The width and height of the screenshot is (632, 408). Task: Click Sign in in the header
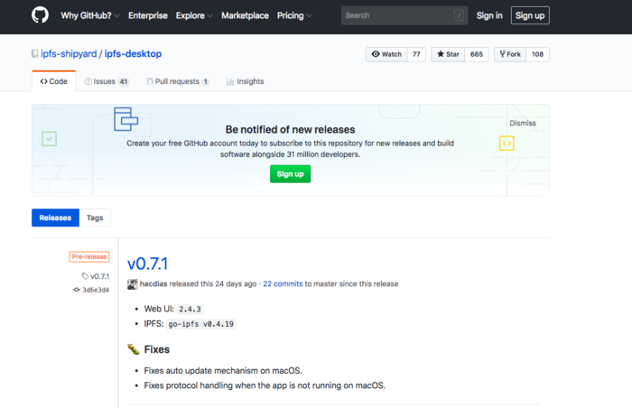pos(489,15)
